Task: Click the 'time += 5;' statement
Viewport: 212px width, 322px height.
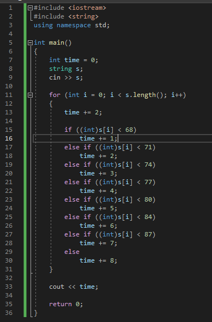Action: [99, 208]
